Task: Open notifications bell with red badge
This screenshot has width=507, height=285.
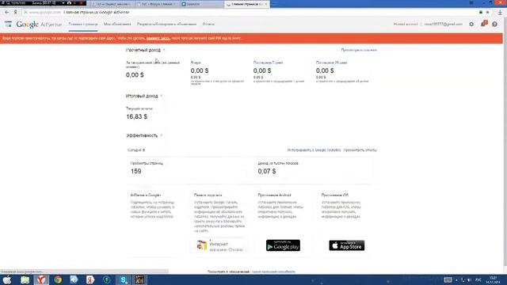Action: (483, 24)
